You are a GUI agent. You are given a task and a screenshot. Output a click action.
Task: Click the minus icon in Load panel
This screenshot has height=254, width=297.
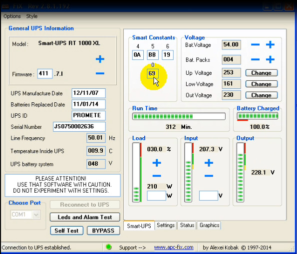click(157, 176)
